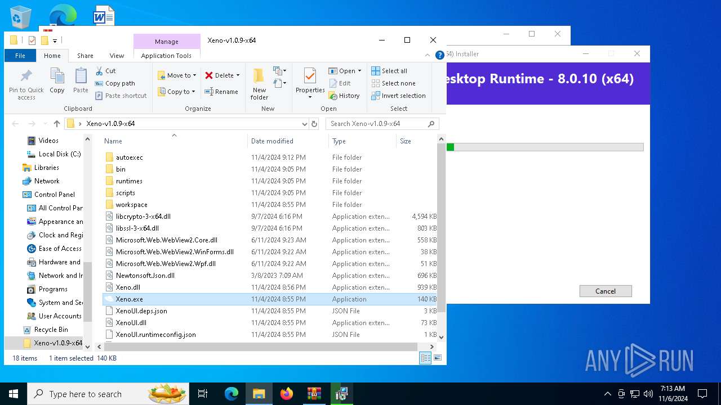The width and height of the screenshot is (721, 405).
Task: Click the Edit command in ribbon
Action: coord(340,83)
